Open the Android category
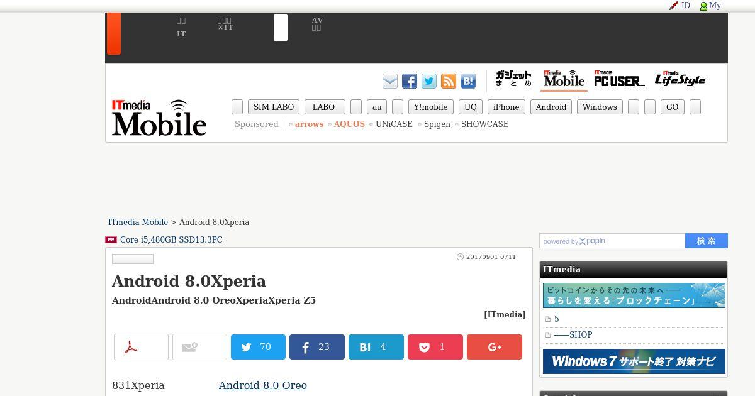This screenshot has height=396, width=755. click(551, 107)
